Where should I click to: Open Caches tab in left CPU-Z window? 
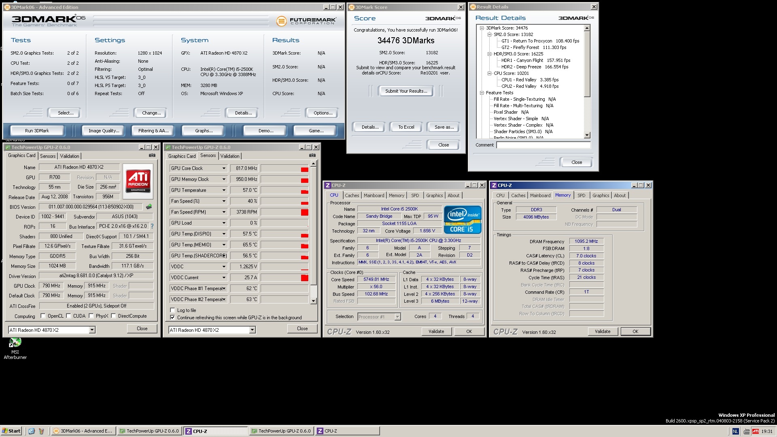pos(352,195)
